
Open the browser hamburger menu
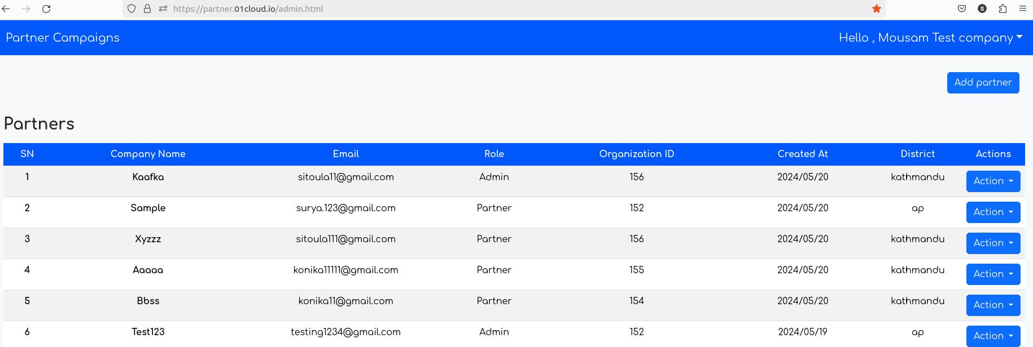pos(1022,8)
